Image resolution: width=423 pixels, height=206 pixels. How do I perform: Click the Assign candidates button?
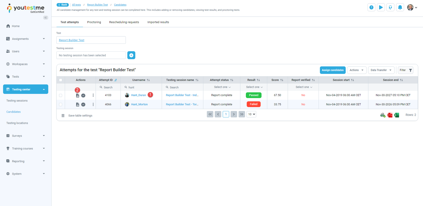click(333, 70)
